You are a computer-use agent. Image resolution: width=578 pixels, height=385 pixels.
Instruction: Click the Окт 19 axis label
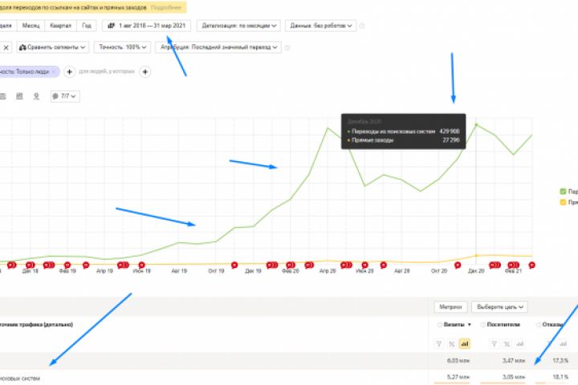(216, 271)
